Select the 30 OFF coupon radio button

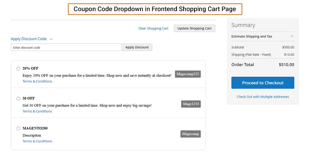pos(18,99)
